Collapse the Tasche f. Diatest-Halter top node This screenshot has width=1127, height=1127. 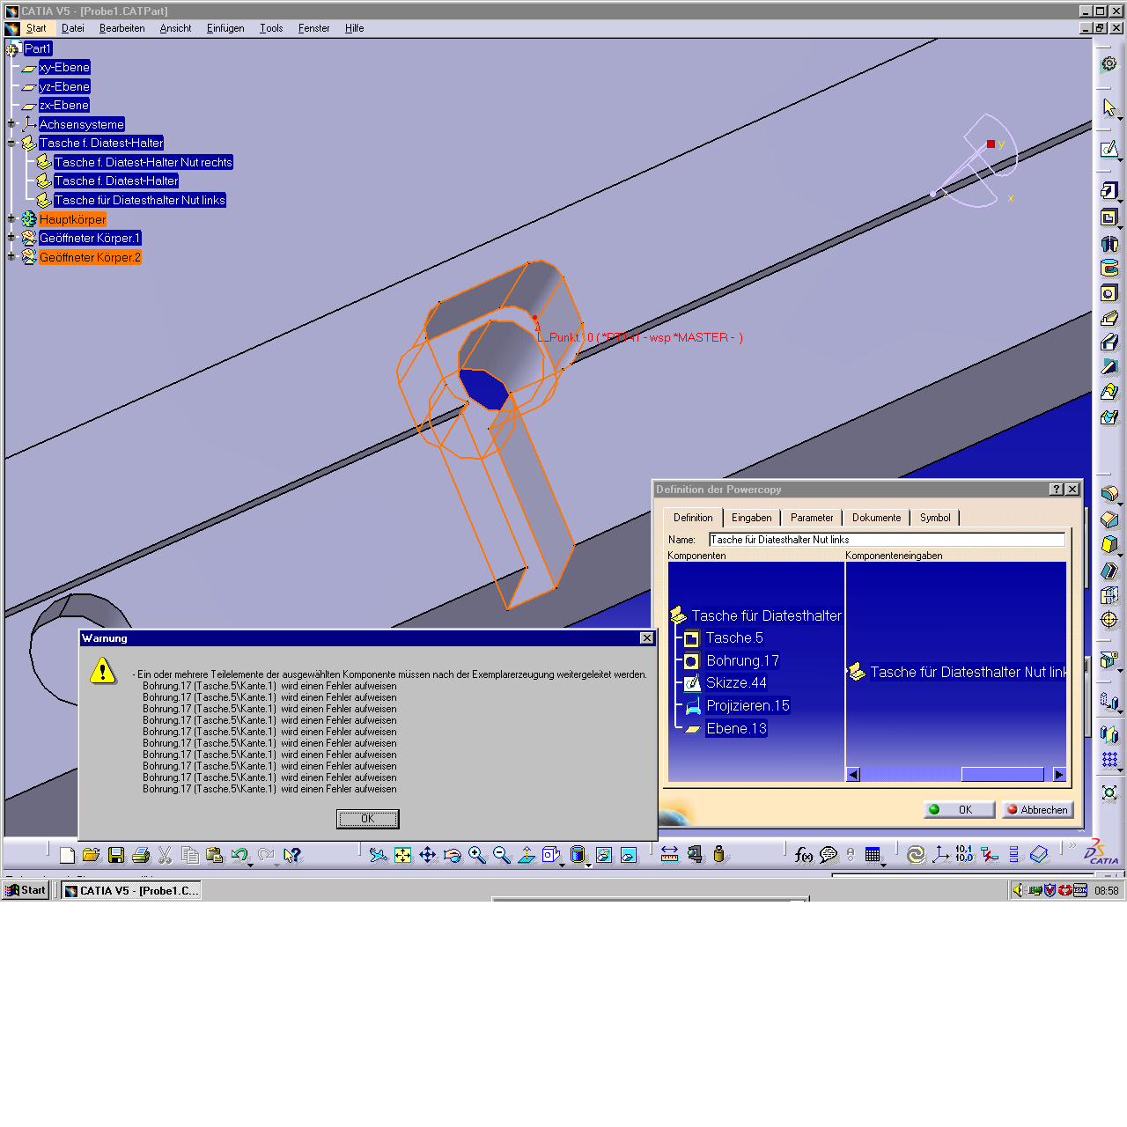tap(11, 143)
